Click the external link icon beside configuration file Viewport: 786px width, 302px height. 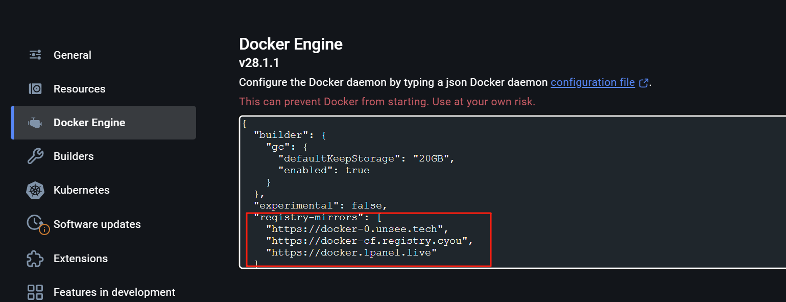tap(644, 83)
